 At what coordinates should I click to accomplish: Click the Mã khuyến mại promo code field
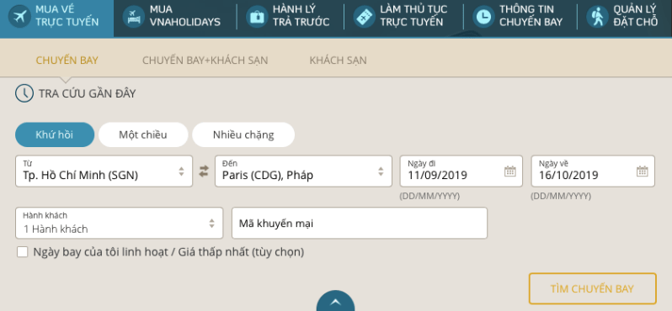(359, 223)
